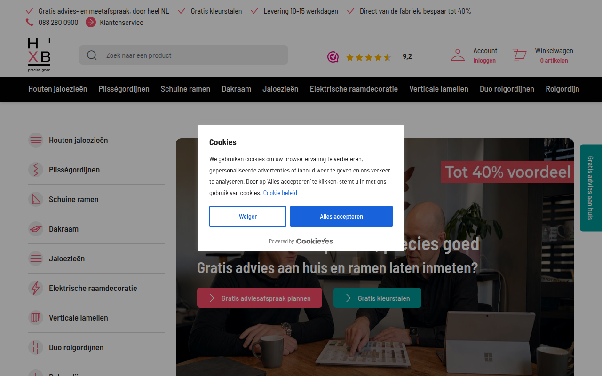Click the 0 artikelen cart link
Screen dimensions: 602x376
pos(554,61)
